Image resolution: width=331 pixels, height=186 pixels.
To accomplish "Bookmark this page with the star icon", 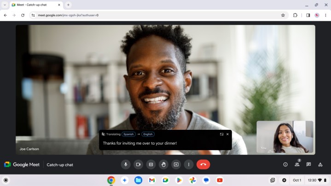I will tap(283, 15).
